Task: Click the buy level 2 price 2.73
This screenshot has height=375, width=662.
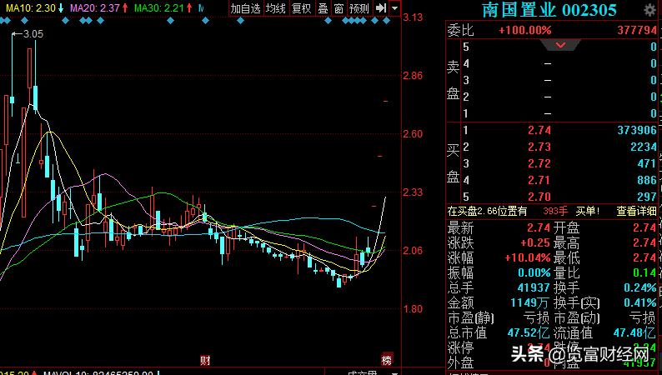Action: pos(539,147)
